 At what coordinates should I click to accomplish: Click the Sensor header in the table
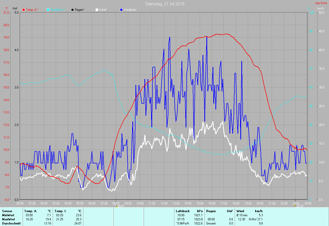[7, 211]
